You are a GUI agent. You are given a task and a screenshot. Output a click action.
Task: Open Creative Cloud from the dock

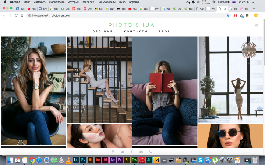pyautogui.click(x=142, y=160)
